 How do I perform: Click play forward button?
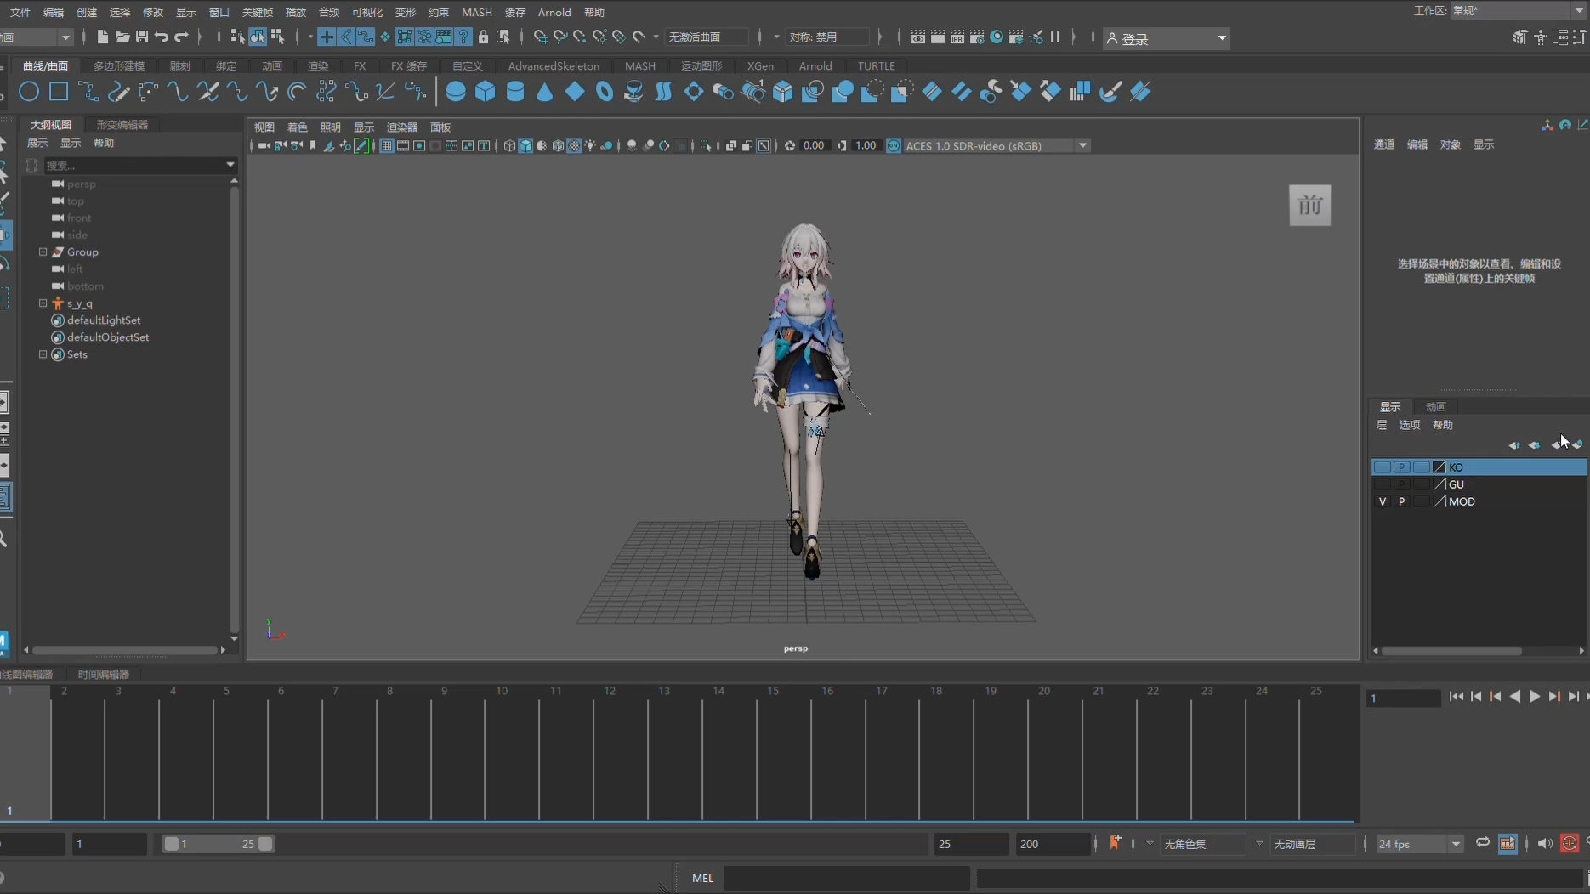click(x=1535, y=697)
